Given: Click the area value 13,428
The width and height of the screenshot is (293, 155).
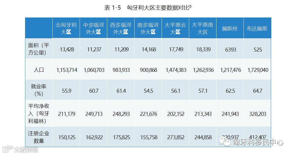Looking at the screenshot, I should (x=67, y=49).
